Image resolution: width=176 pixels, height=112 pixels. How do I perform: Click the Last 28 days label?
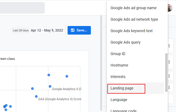[21, 31]
